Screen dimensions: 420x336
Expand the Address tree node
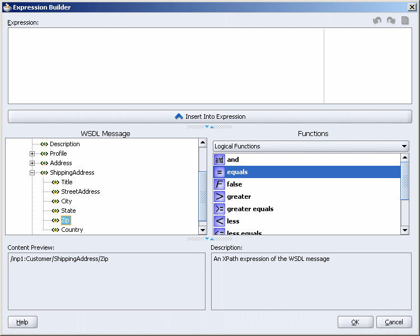click(32, 163)
